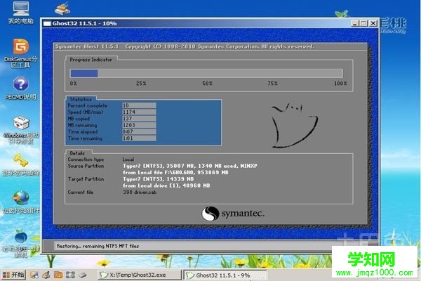
Task: Click the Percent complete value field
Action: [x=139, y=105]
